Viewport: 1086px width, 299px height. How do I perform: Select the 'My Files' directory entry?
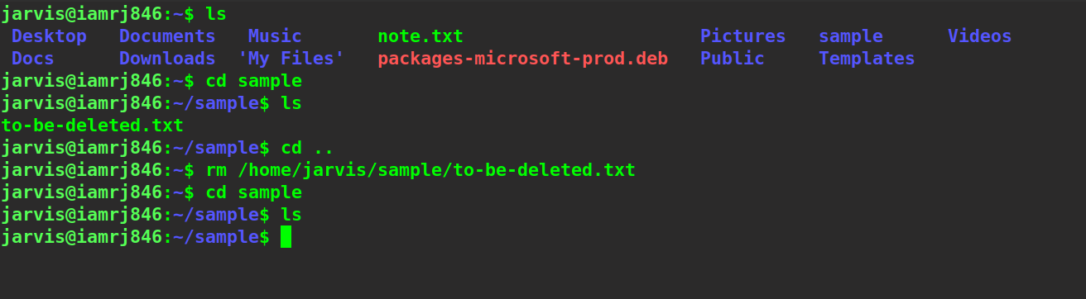click(291, 59)
